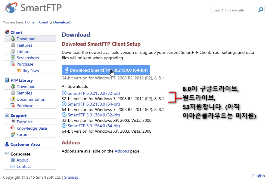
Task: Download SmartFTP 6.0.2150.0 (32-bit) link
Action: [x=94, y=93]
